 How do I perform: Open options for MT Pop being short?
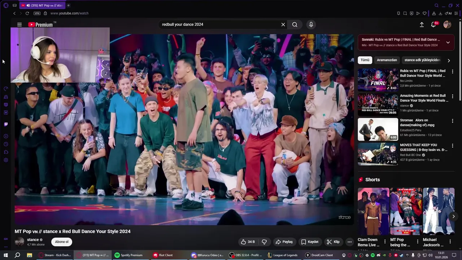(418, 241)
